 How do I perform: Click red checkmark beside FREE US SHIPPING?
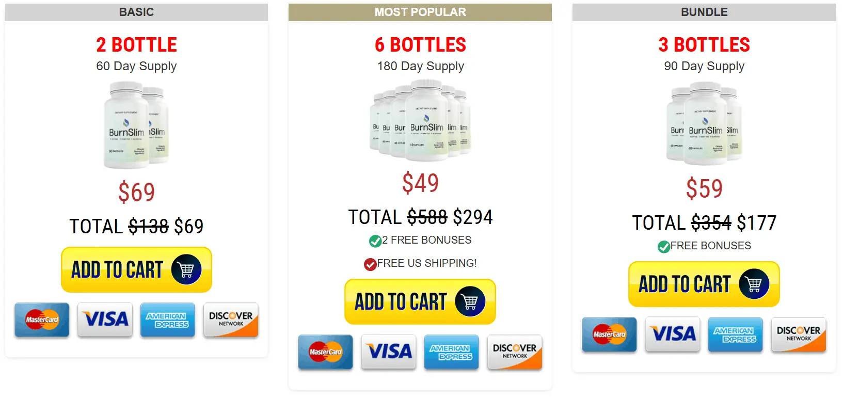coord(370,265)
